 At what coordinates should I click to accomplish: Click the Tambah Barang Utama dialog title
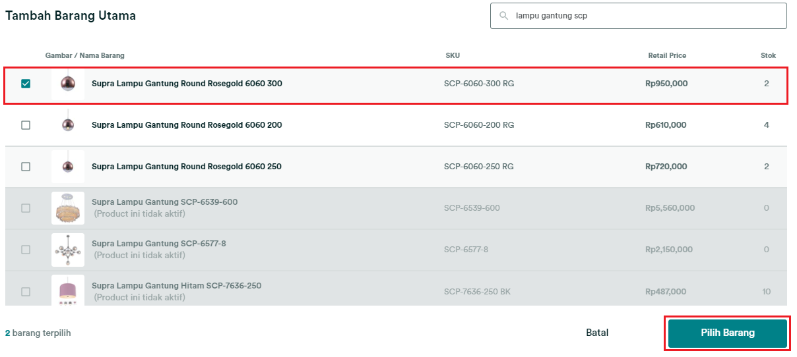coord(71,16)
